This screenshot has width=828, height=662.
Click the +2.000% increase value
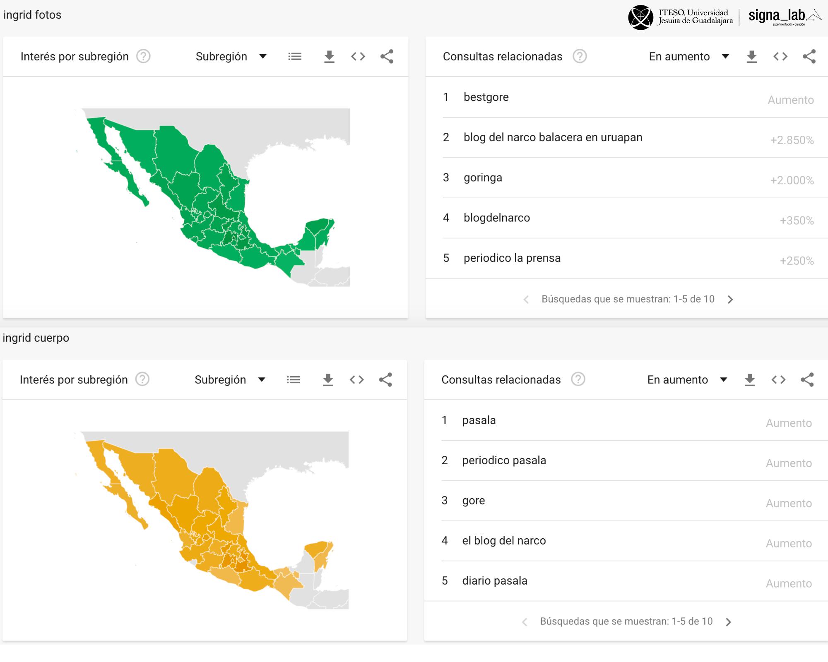point(792,180)
